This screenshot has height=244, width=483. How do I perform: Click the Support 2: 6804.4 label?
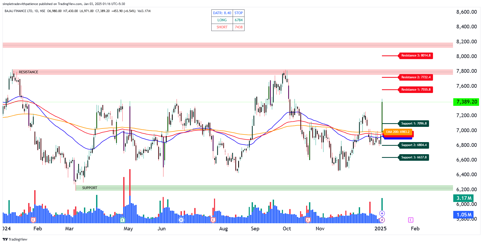[414, 145]
